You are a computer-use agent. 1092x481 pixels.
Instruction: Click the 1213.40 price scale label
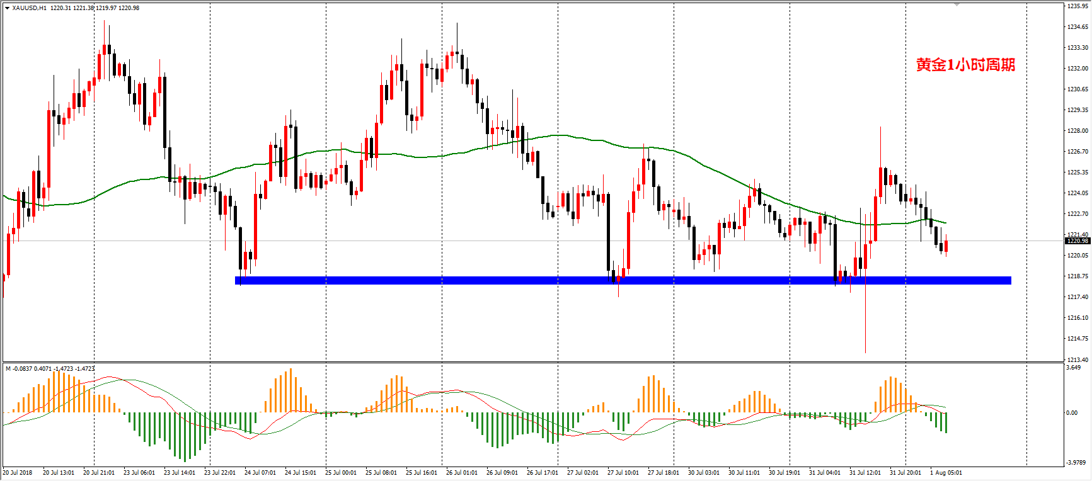[x=1078, y=359]
